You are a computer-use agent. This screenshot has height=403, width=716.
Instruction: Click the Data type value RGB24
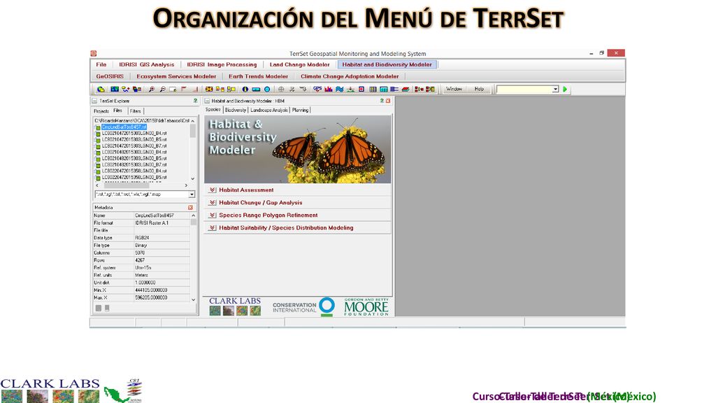tap(142, 238)
